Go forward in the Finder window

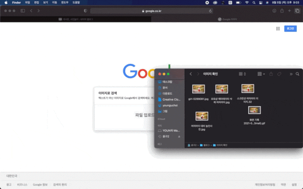[198, 74]
